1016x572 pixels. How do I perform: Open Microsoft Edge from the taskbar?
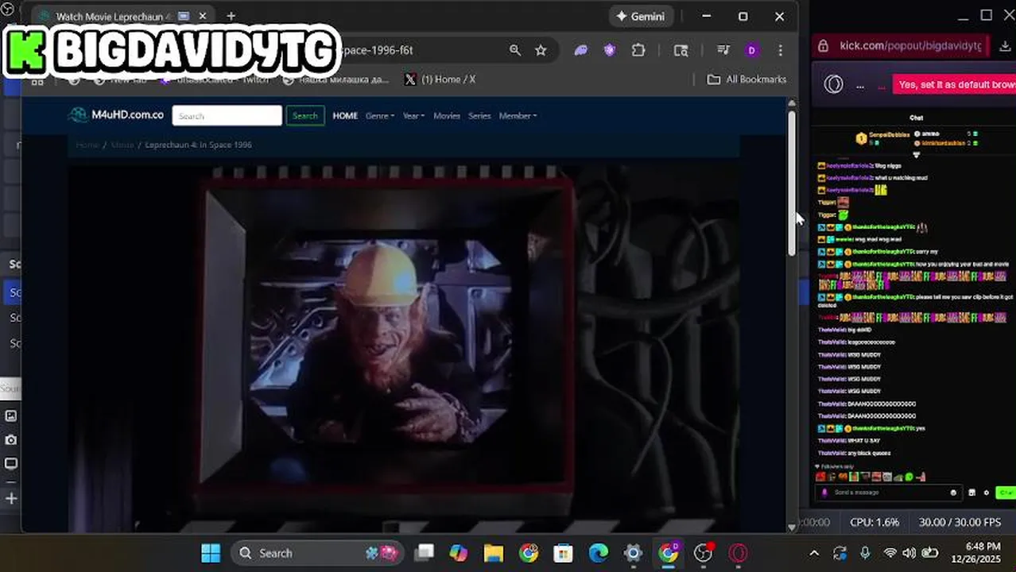click(x=599, y=553)
